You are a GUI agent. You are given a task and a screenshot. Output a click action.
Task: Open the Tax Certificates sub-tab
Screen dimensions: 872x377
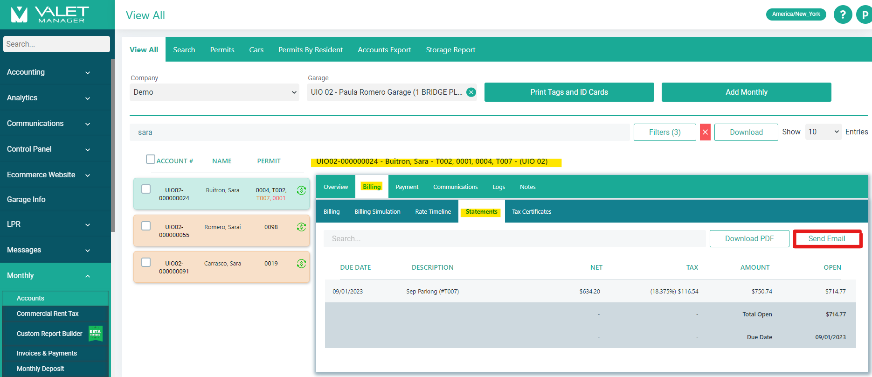[x=532, y=212]
